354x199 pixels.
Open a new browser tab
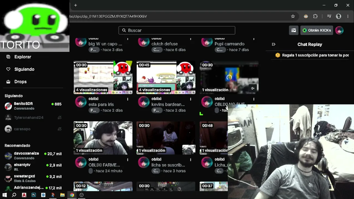point(76,5)
